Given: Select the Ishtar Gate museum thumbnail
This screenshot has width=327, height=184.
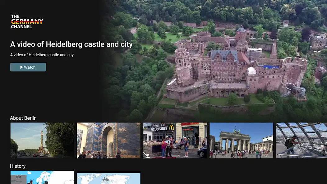Looking at the screenshot, I should (x=108, y=140).
